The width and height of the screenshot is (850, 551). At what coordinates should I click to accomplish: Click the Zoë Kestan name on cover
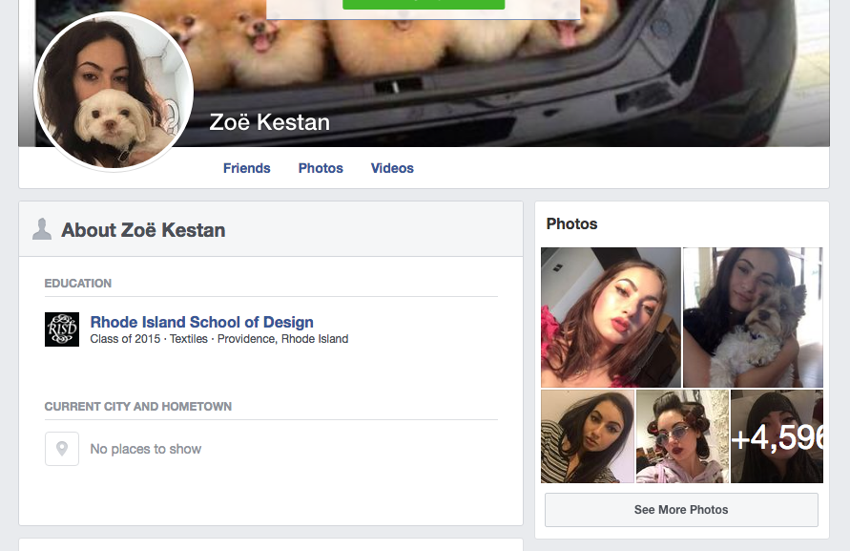[x=269, y=122]
